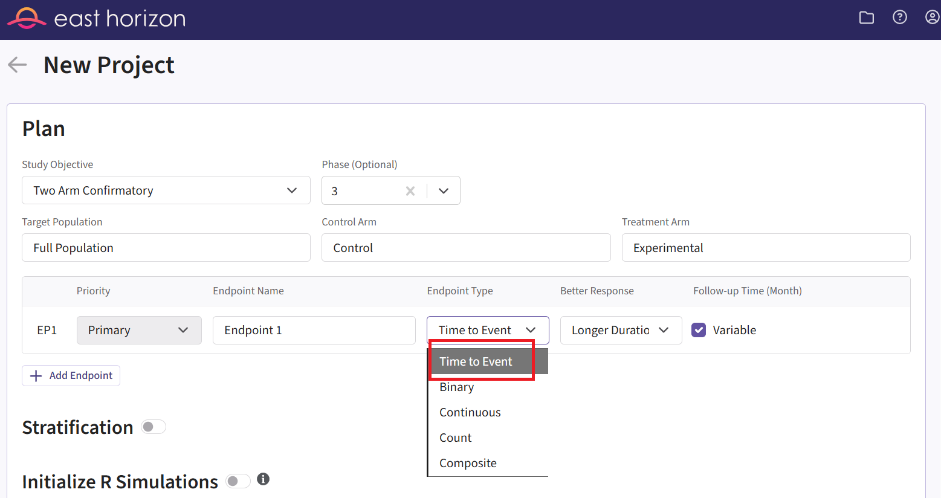Turn on Initialize R Simulations switch
The height and width of the screenshot is (498, 941).
pos(238,481)
